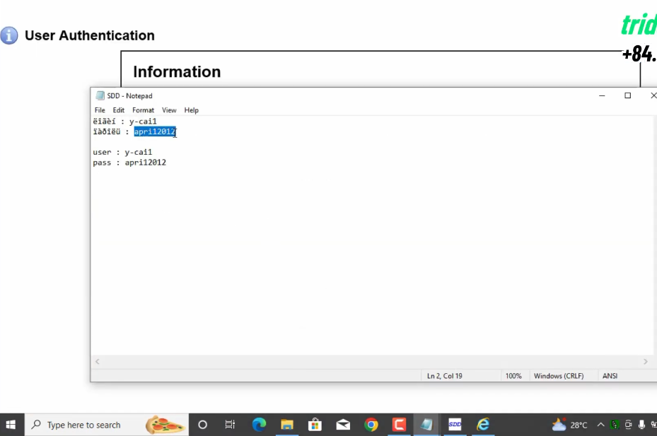Viewport: 657px width, 436px height.
Task: Click the ANSI encoding status entry
Action: 610,376
